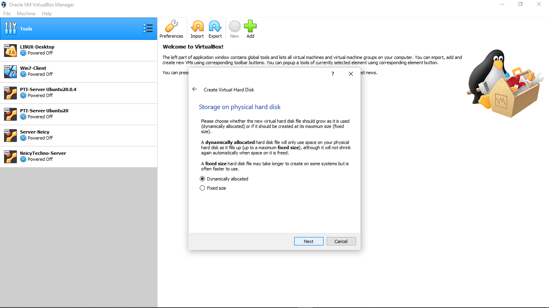Select the Tools entry in the sidebar
549x308 pixels.
79,28
